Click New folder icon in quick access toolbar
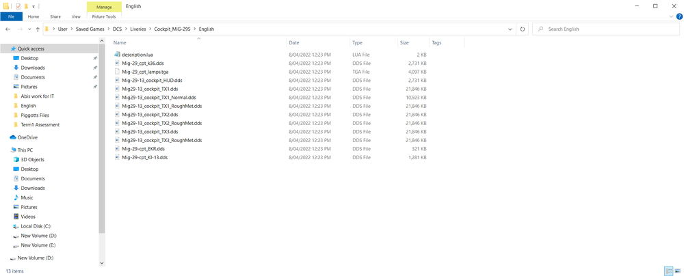This screenshot has height=276, width=684. pos(26,6)
